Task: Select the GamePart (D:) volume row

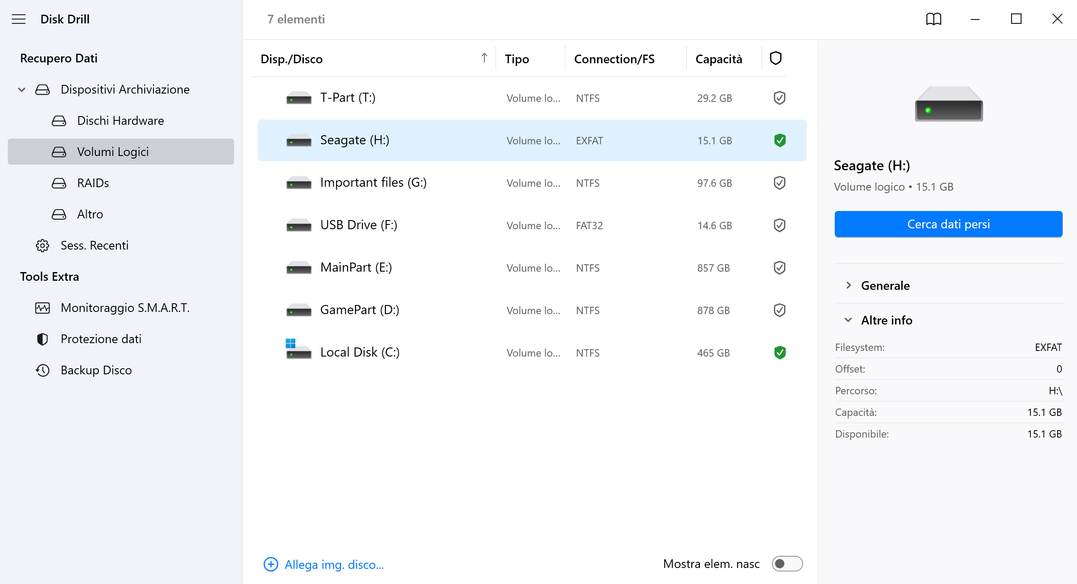Action: pyautogui.click(x=532, y=310)
